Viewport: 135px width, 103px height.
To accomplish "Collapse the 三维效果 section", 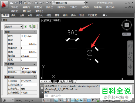I will pos(34,64).
